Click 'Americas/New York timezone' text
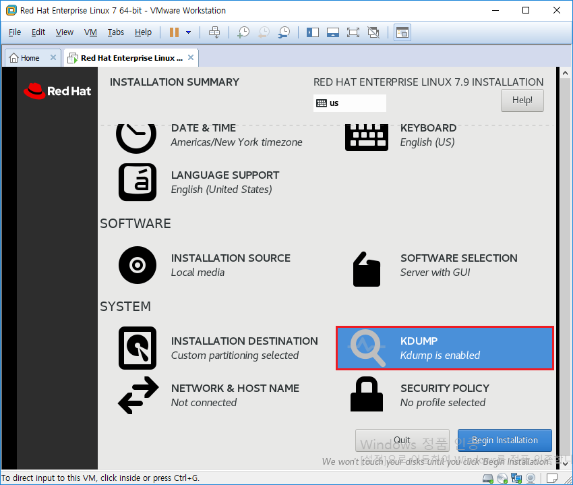 [237, 142]
